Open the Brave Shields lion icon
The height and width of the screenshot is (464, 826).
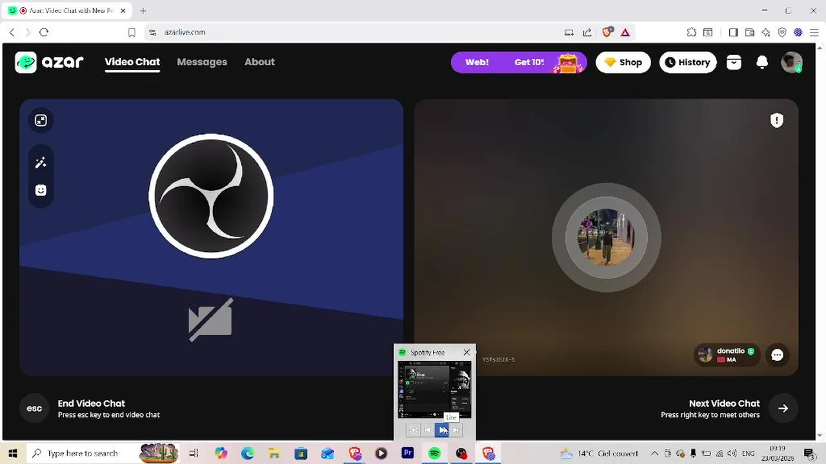[x=607, y=32]
